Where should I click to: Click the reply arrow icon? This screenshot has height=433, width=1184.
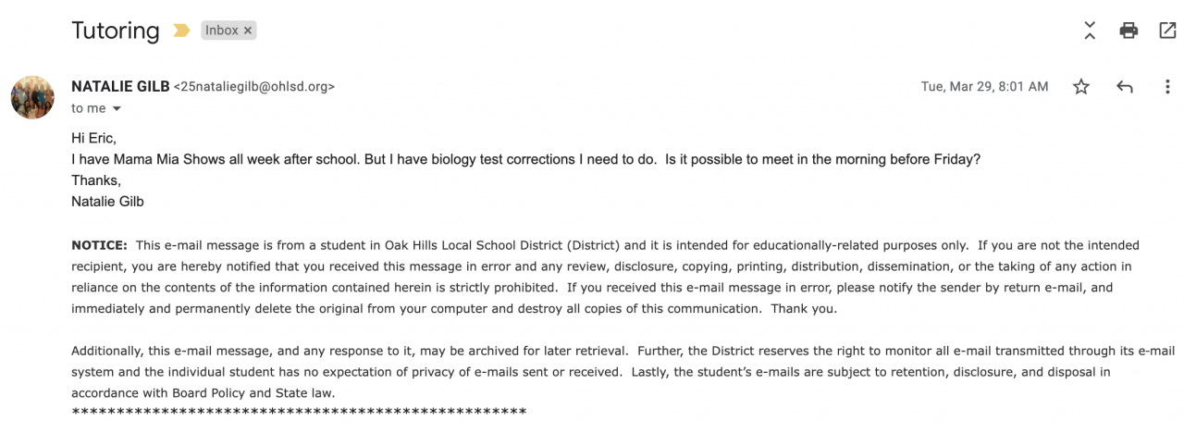point(1125,87)
